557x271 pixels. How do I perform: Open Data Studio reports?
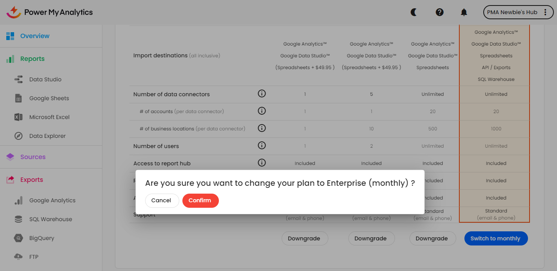(45, 79)
